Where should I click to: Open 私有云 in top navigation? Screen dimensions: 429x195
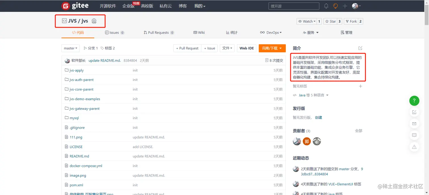(x=166, y=6)
